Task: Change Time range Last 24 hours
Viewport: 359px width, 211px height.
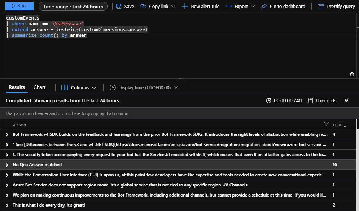Action: coord(73,7)
